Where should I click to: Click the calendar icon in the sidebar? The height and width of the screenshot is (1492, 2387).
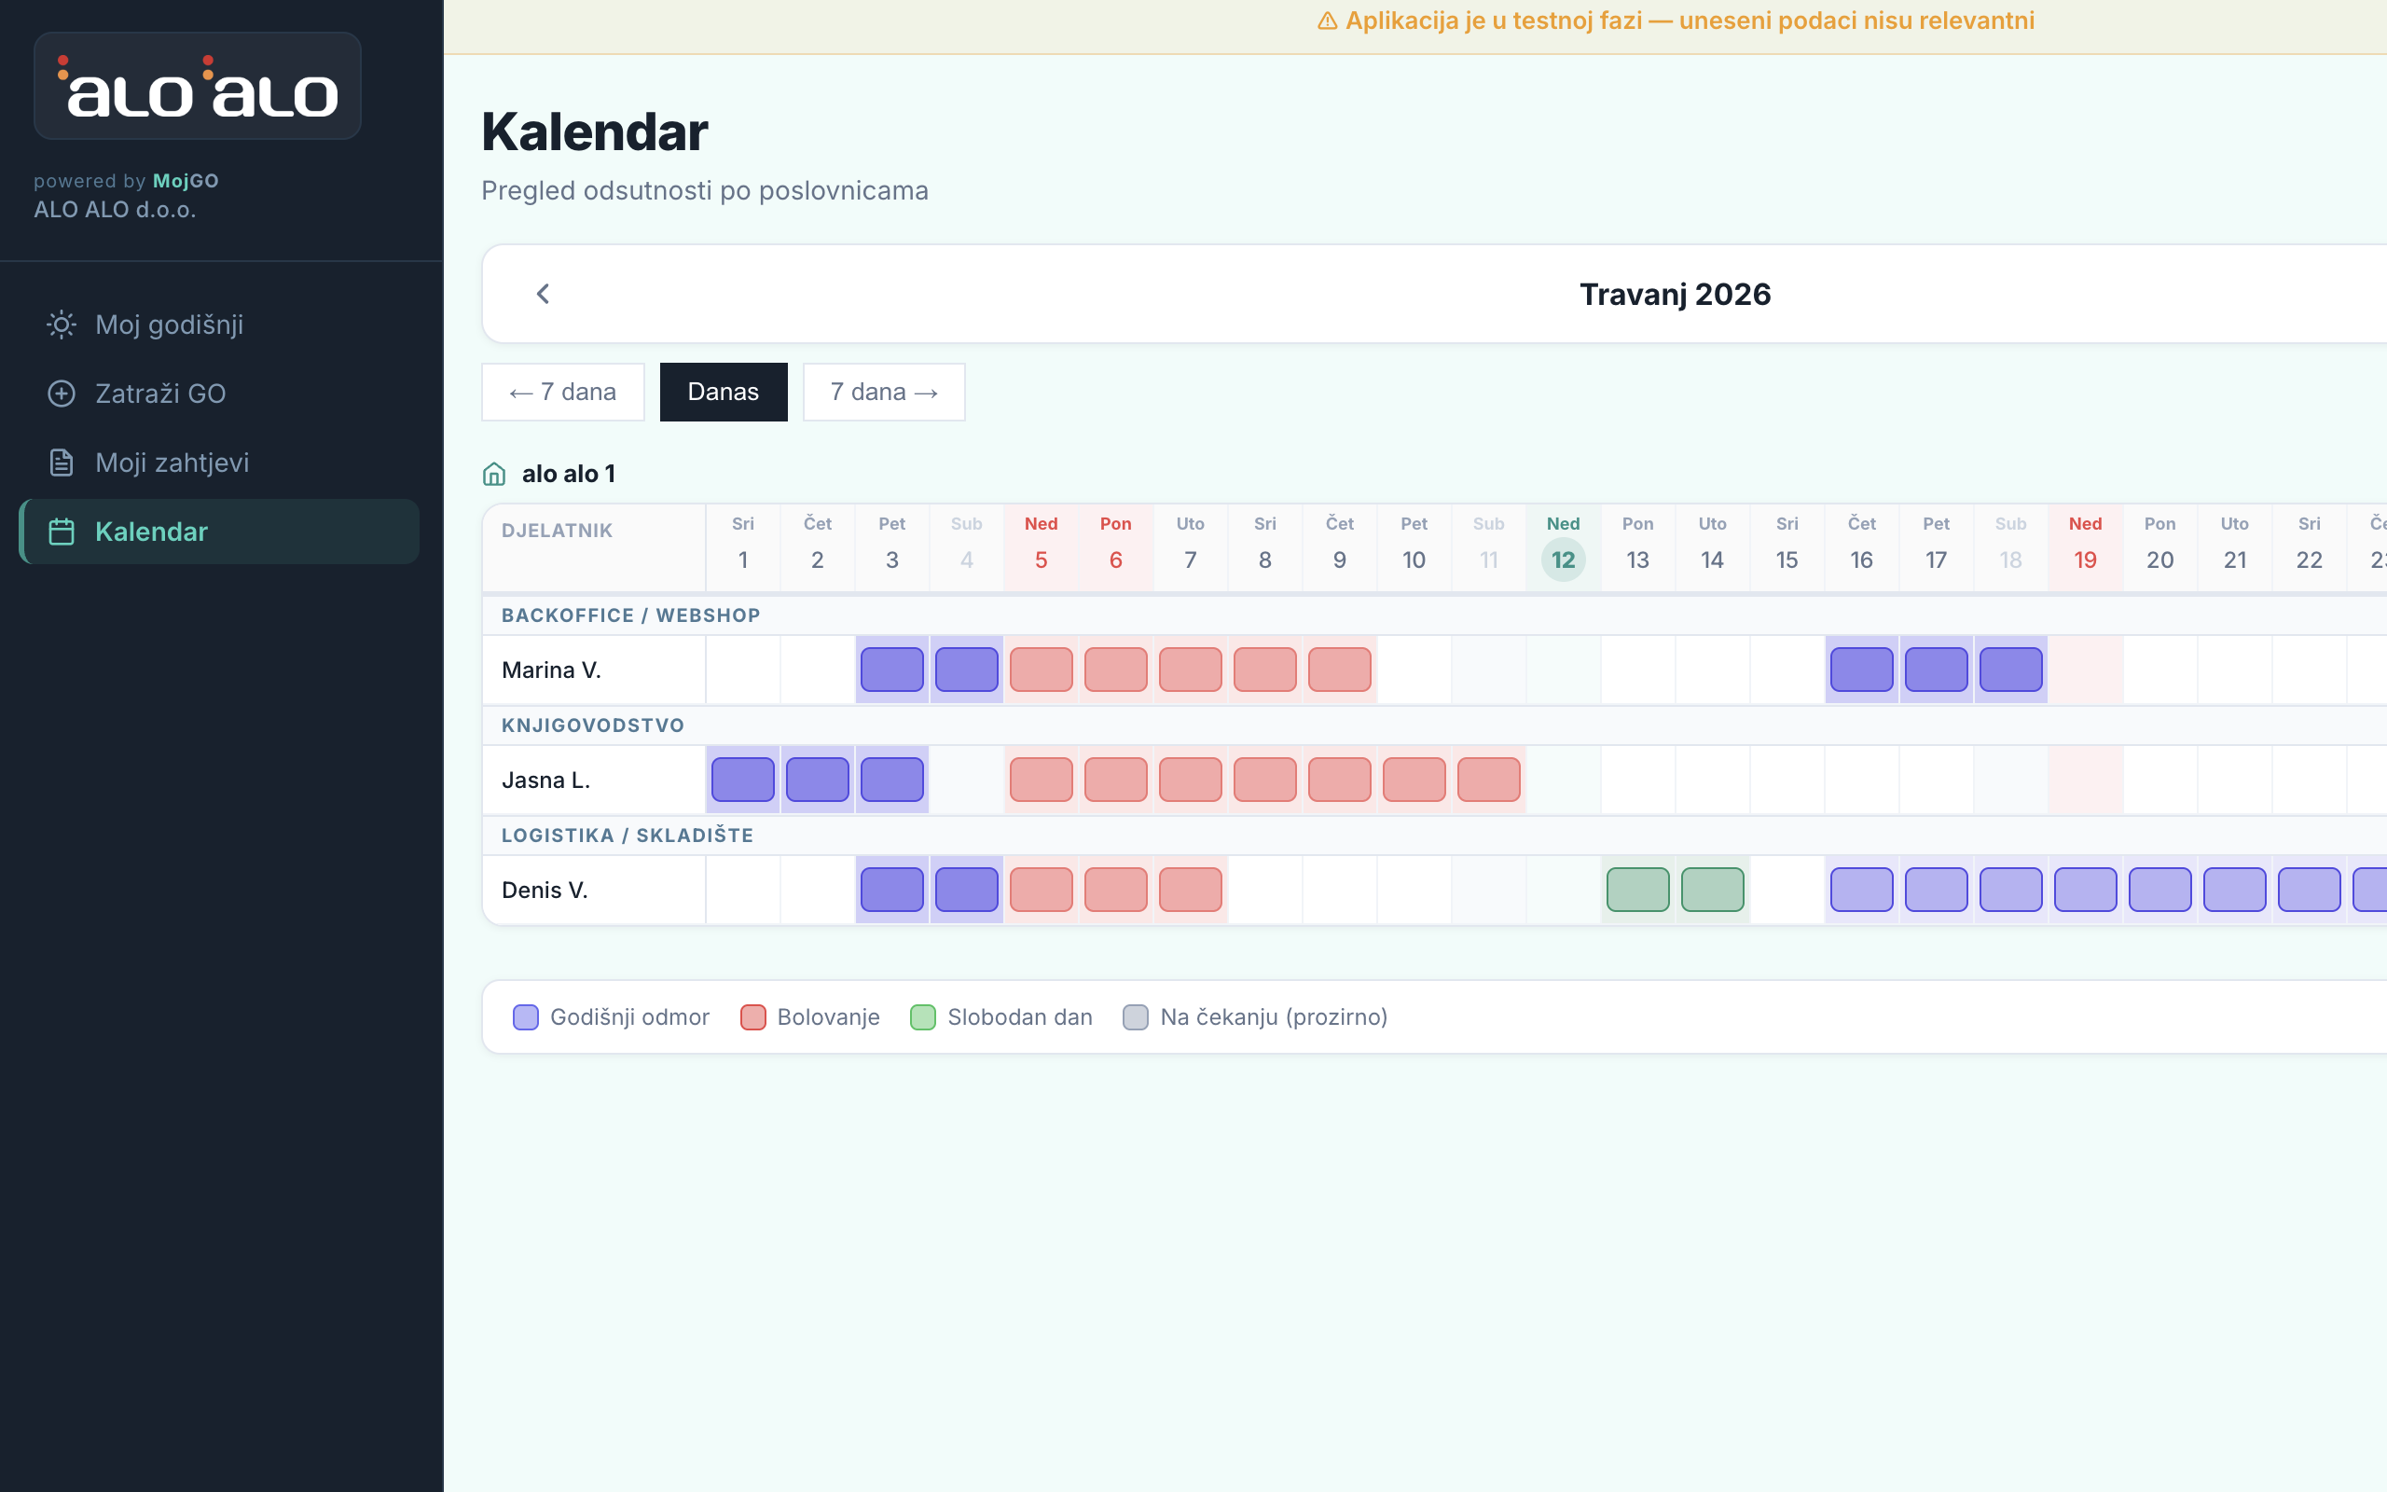pos(62,532)
